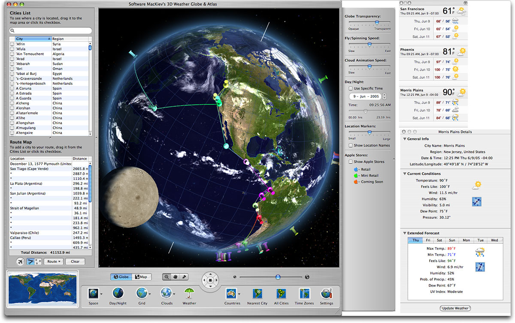The height and width of the screenshot is (323, 515).
Task: Open the Time Zones icon
Action: tap(305, 293)
